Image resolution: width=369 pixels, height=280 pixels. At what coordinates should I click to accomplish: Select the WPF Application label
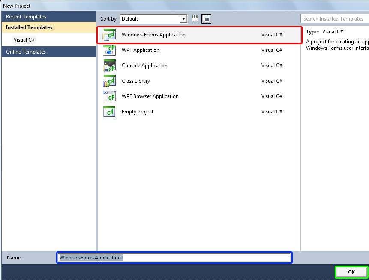[140, 50]
